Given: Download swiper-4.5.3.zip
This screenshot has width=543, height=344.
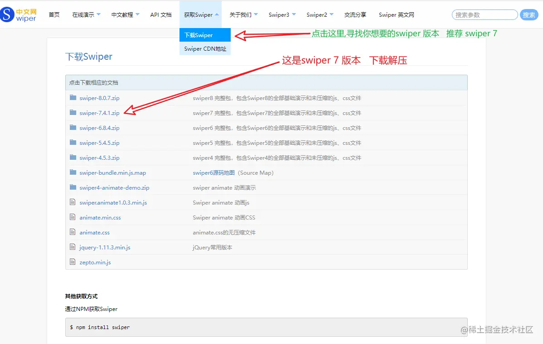Looking at the screenshot, I should (99, 158).
